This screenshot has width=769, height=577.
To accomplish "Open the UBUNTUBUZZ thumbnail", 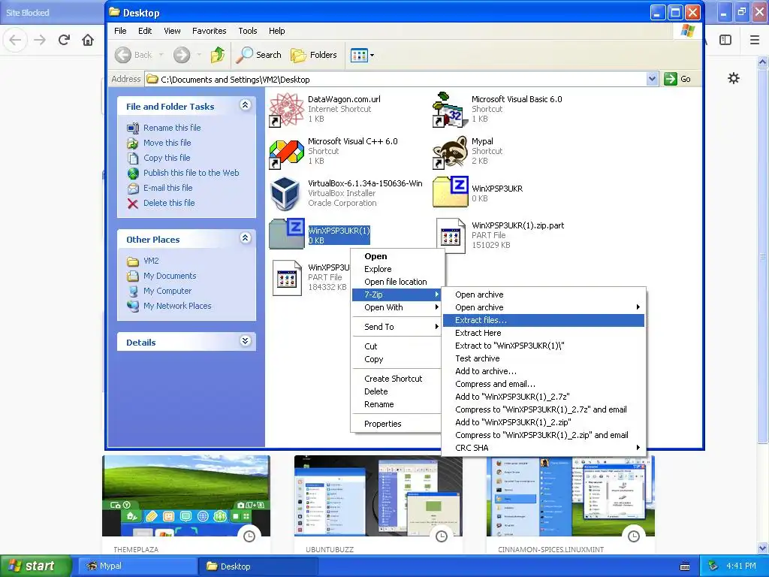I will tap(378, 496).
